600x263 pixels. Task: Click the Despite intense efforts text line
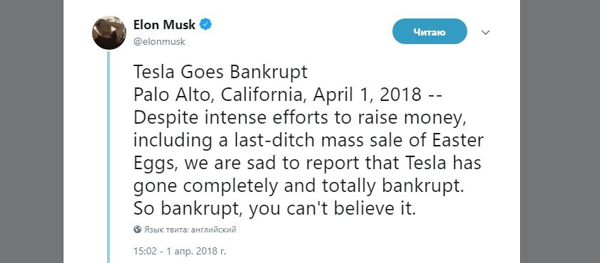point(300,118)
